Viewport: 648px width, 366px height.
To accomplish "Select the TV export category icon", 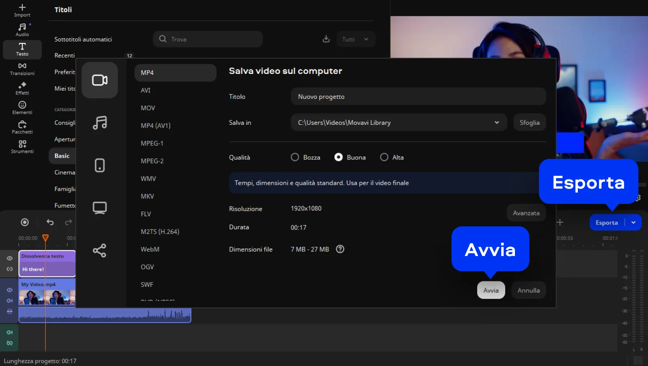I will pos(100,208).
